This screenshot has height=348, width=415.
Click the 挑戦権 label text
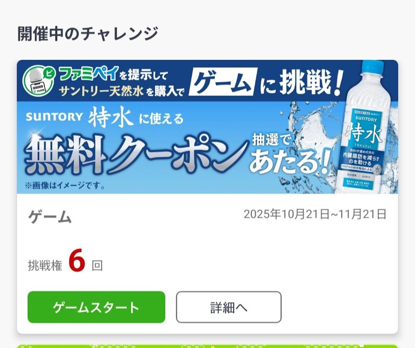pos(45,266)
